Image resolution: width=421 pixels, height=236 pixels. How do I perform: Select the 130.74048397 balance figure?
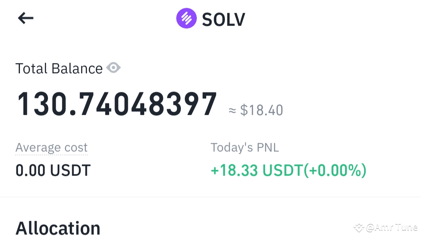(117, 102)
